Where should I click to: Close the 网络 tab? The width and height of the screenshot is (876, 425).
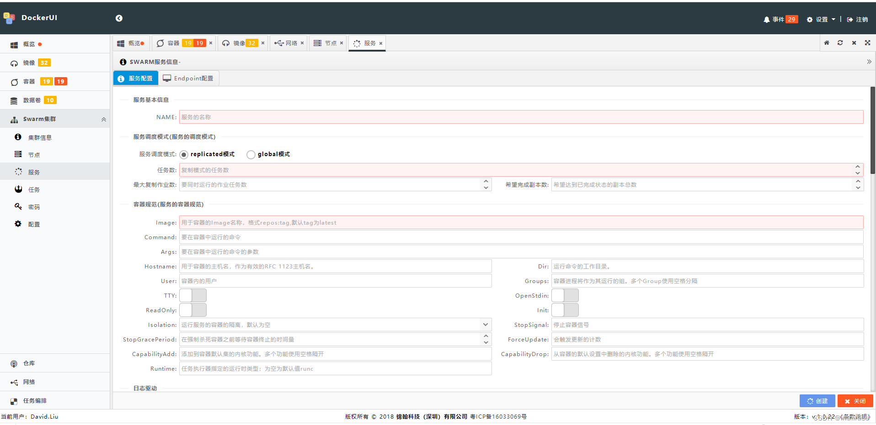click(302, 43)
